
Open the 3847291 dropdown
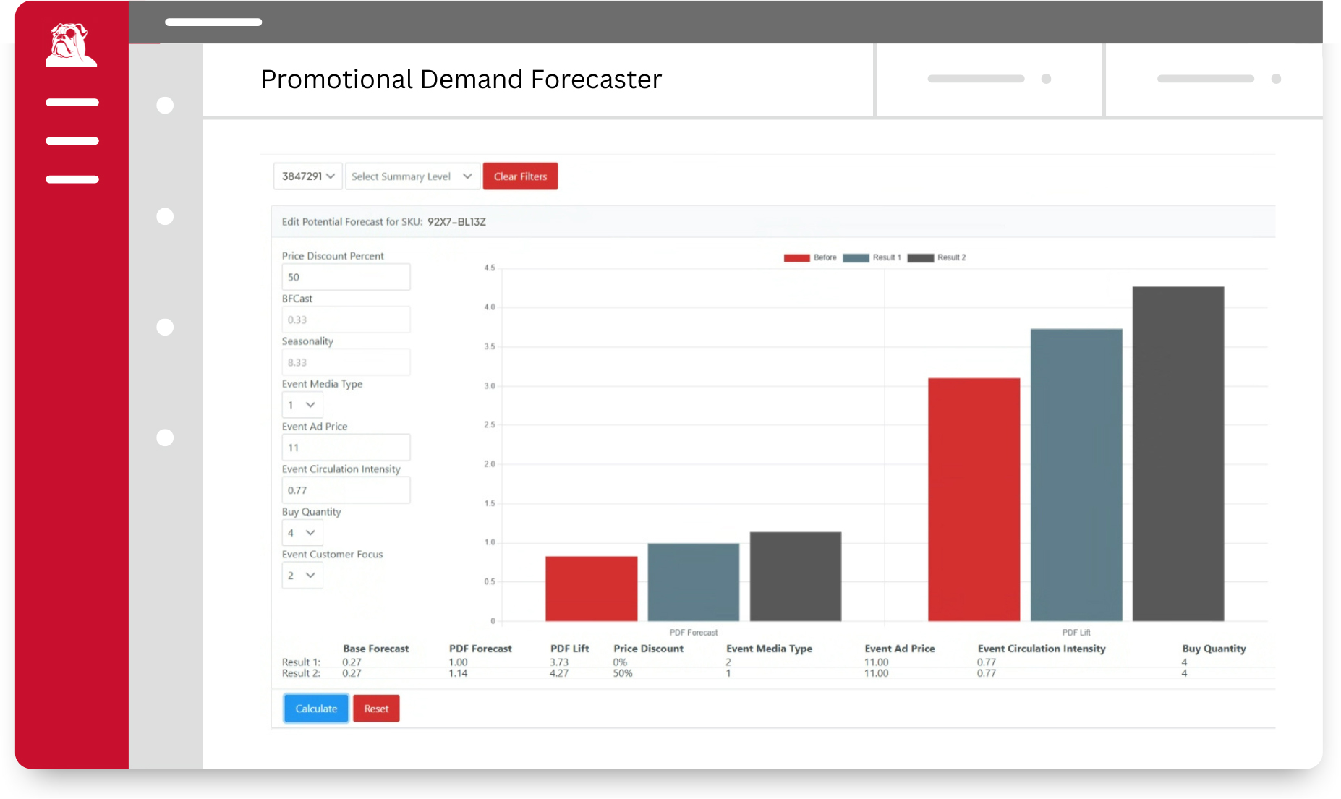tap(308, 176)
